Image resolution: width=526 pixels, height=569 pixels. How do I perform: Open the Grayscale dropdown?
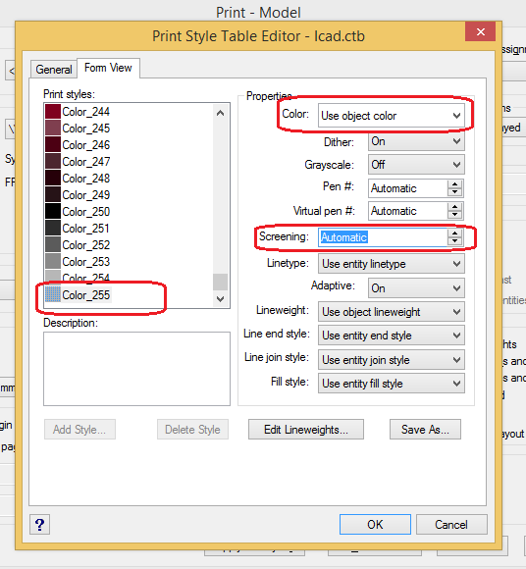416,165
